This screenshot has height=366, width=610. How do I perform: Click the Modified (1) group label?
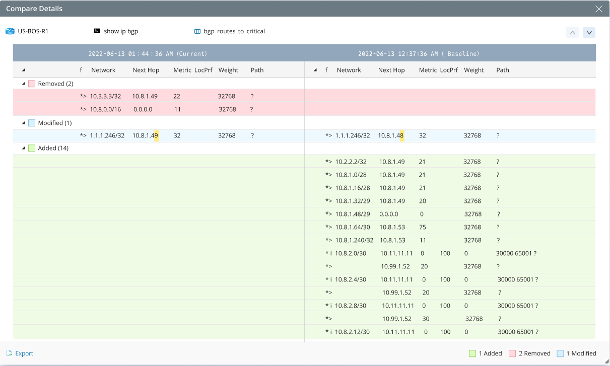55,123
